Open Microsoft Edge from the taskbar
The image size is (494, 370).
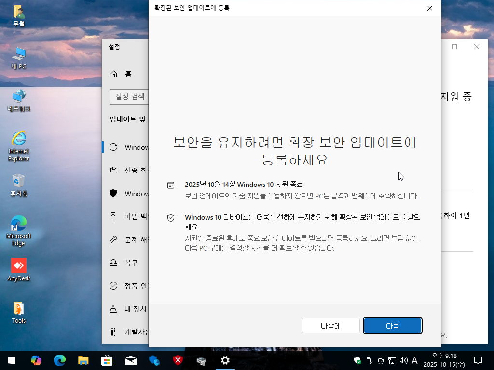(59, 360)
